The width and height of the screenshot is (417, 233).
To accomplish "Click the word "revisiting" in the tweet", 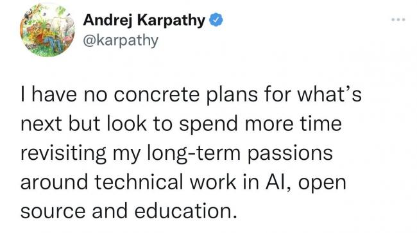I will point(64,154).
